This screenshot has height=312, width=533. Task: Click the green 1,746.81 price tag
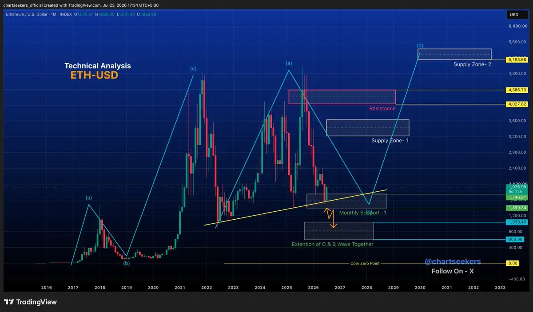(517, 197)
